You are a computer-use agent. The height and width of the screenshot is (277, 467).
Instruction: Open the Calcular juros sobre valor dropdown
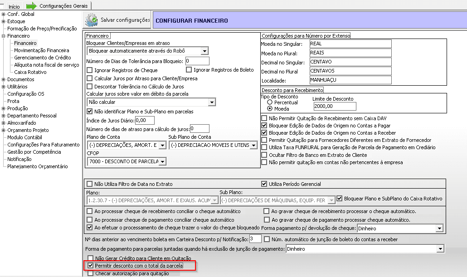point(211,102)
